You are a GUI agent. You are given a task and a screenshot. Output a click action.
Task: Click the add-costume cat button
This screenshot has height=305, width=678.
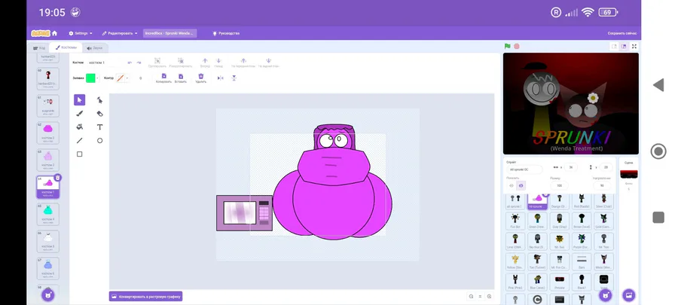click(48, 295)
